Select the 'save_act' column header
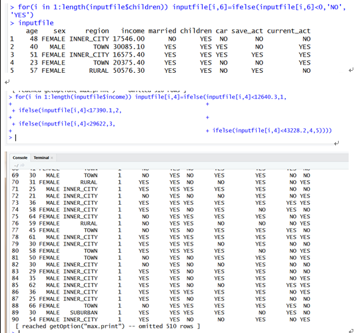364x333 pixels. tap(247, 31)
